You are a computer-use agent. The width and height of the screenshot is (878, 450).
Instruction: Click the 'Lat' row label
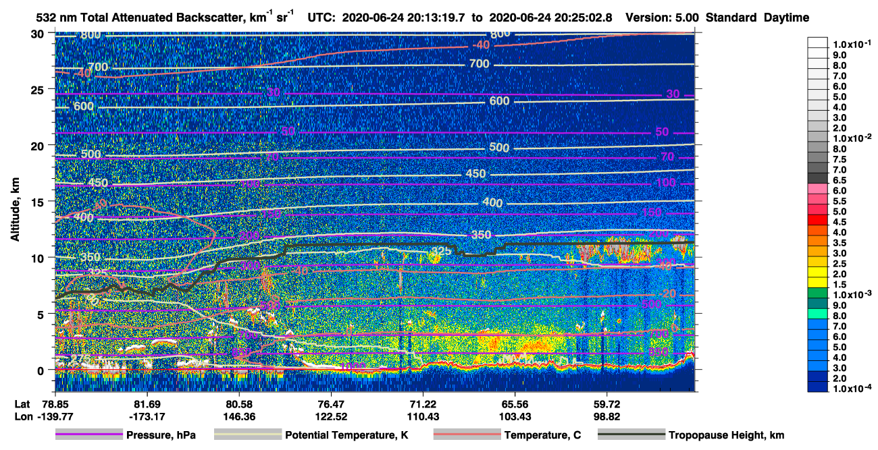click(x=22, y=403)
